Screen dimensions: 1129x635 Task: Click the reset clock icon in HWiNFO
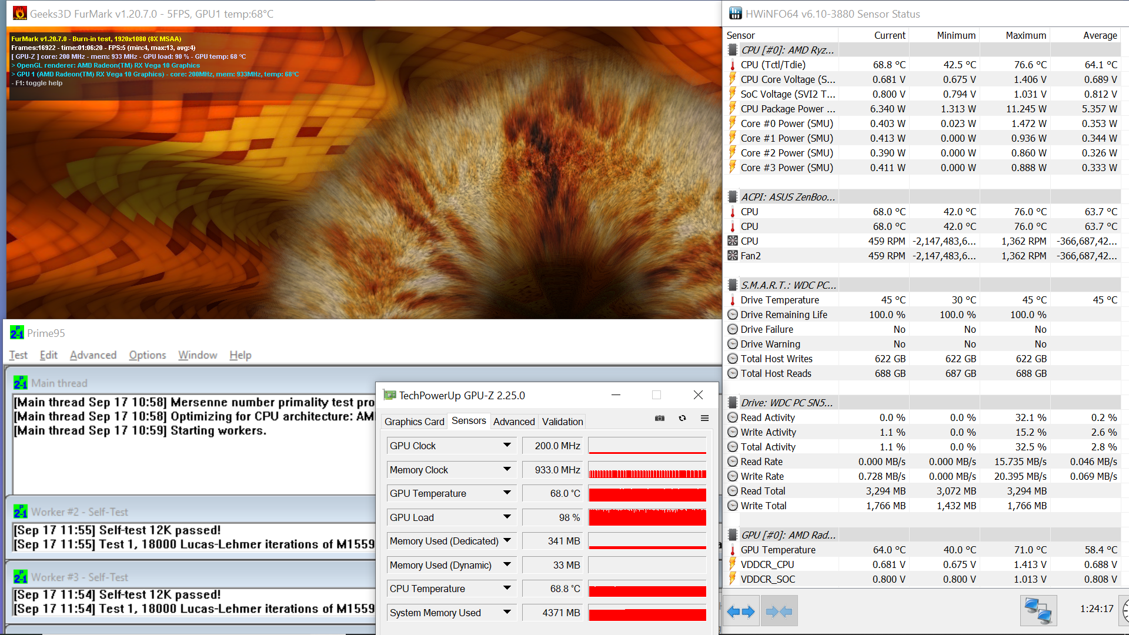click(x=1124, y=610)
